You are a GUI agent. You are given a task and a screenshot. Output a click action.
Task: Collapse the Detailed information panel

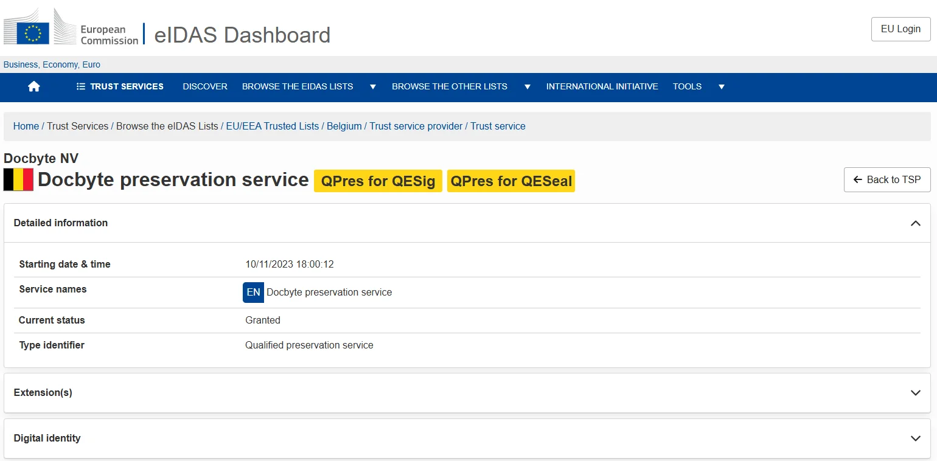coord(915,223)
